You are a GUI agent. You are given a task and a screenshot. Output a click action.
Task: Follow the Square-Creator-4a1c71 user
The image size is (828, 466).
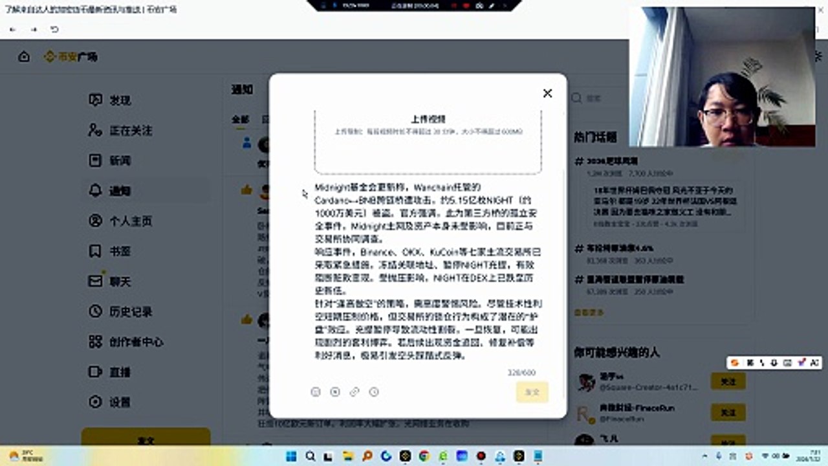728,382
